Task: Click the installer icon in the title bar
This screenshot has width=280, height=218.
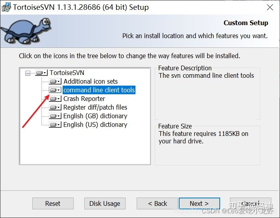Action: [6, 7]
